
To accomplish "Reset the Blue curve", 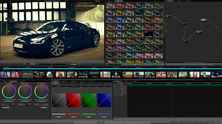I will tap(104, 117).
